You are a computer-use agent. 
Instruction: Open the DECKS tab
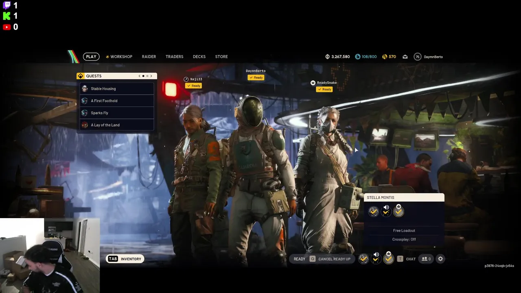[199, 57]
